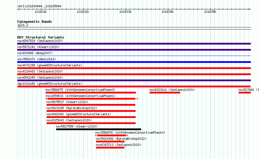Click the chr1:101630444..101635944 coordinate text

click(39, 6)
